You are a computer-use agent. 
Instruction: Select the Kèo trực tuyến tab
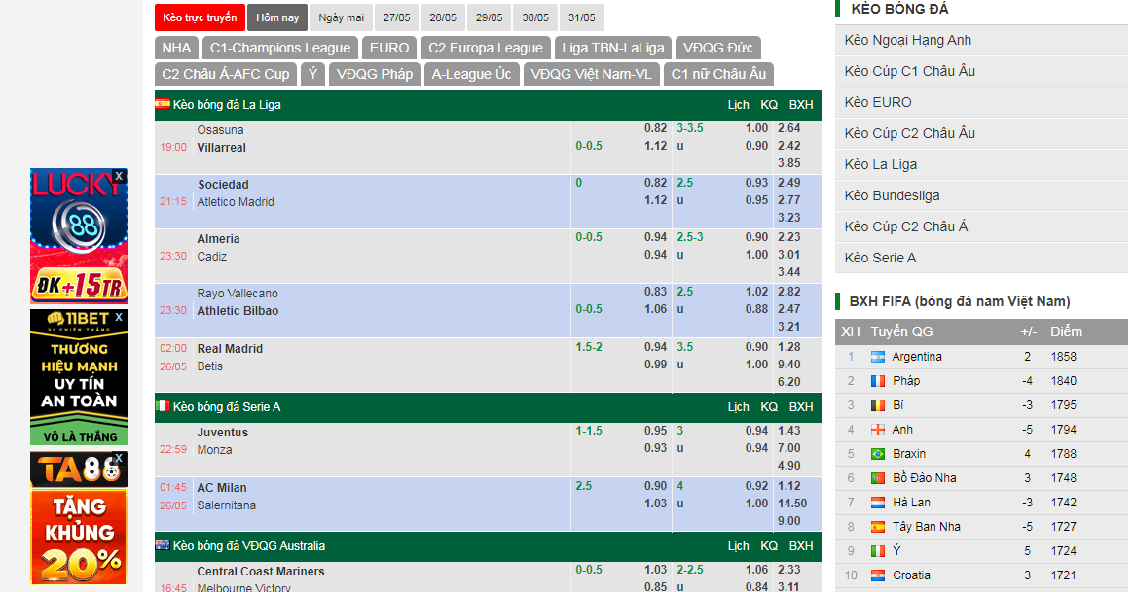(x=200, y=17)
